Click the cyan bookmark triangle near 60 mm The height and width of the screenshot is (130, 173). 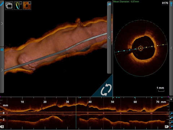click(x=135, y=97)
